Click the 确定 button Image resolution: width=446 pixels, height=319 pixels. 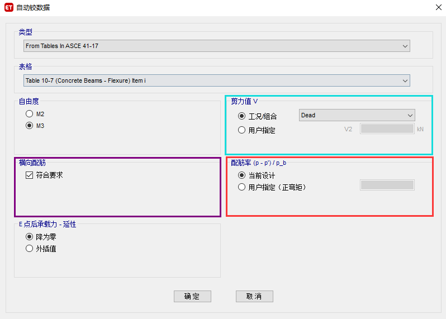pos(192,296)
